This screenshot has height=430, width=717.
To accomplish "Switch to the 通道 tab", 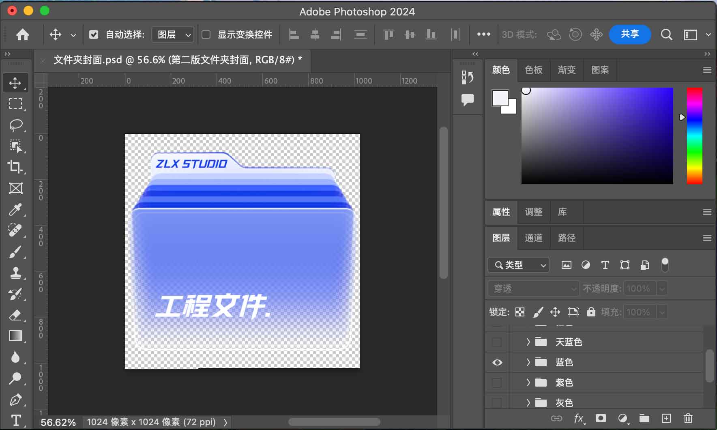I will tap(534, 238).
